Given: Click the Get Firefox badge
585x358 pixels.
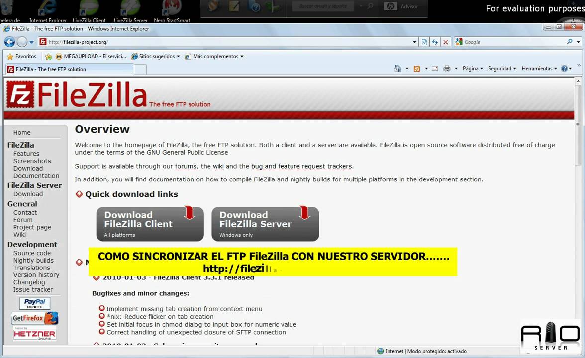Looking at the screenshot, I should tap(35, 318).
